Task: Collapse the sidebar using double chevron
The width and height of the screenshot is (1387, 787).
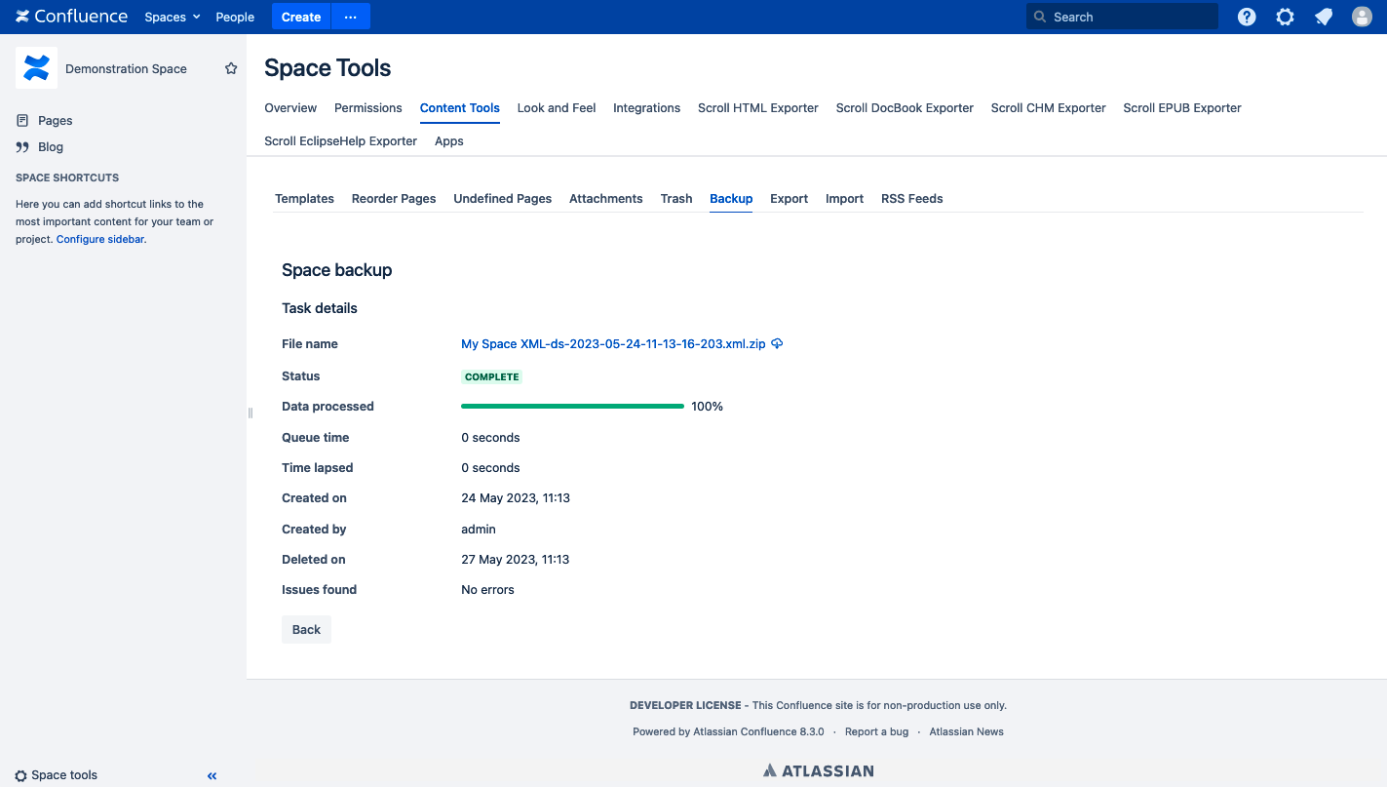Action: pos(212,776)
